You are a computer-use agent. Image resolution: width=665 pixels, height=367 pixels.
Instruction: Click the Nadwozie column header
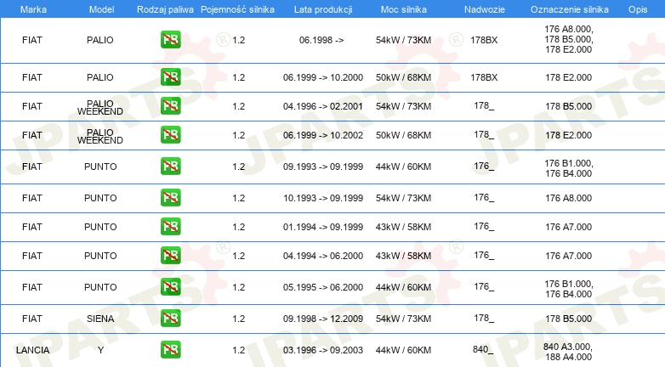point(485,9)
